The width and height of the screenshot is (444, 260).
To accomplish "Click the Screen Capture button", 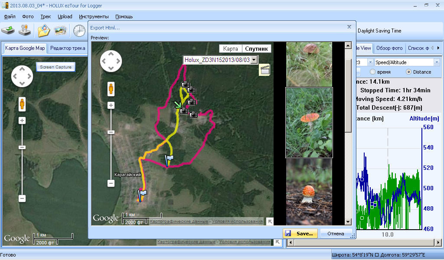I will point(56,67).
